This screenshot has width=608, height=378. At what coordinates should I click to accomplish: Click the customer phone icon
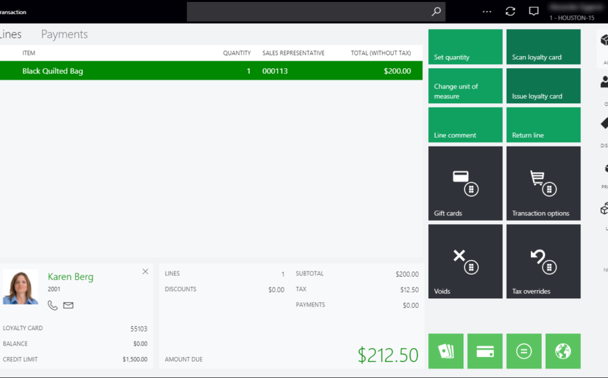[x=52, y=305]
